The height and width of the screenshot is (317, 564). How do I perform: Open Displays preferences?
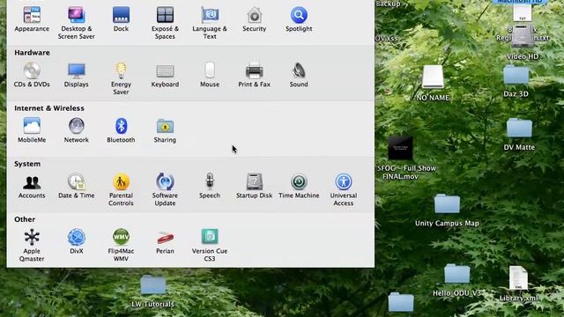pos(77,70)
